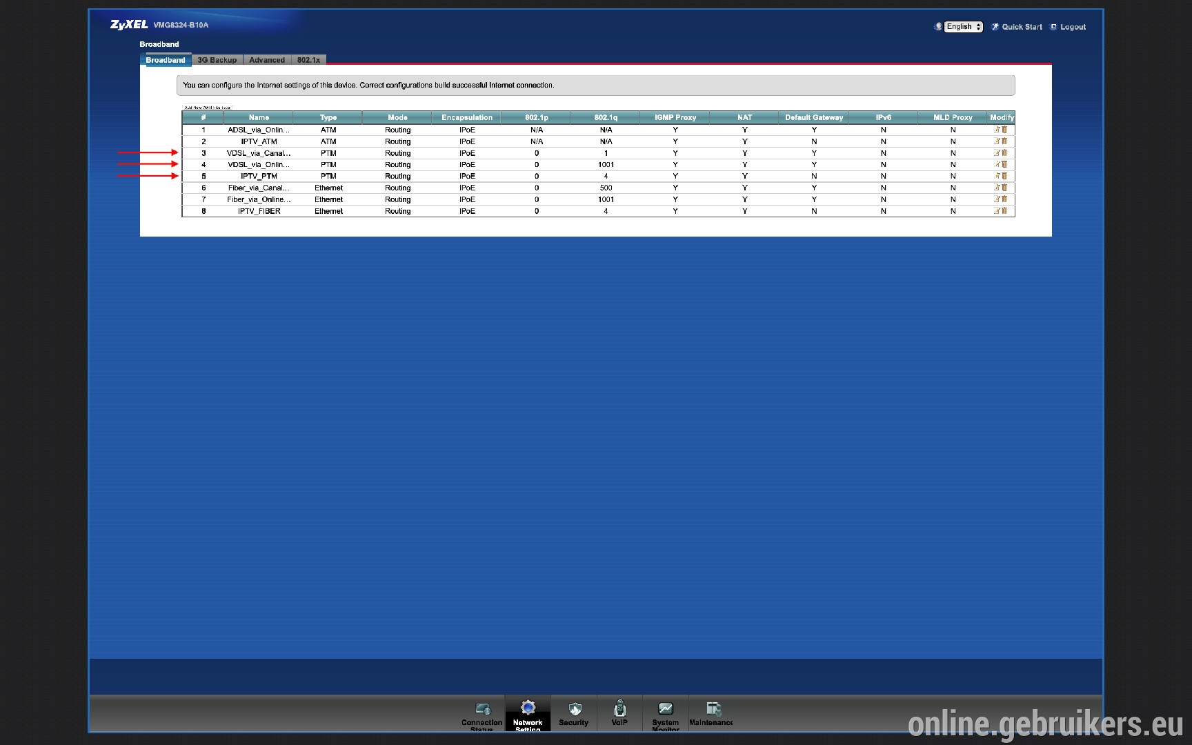Switch to the 3G Backup tab
This screenshot has height=745, width=1192.
(x=217, y=60)
